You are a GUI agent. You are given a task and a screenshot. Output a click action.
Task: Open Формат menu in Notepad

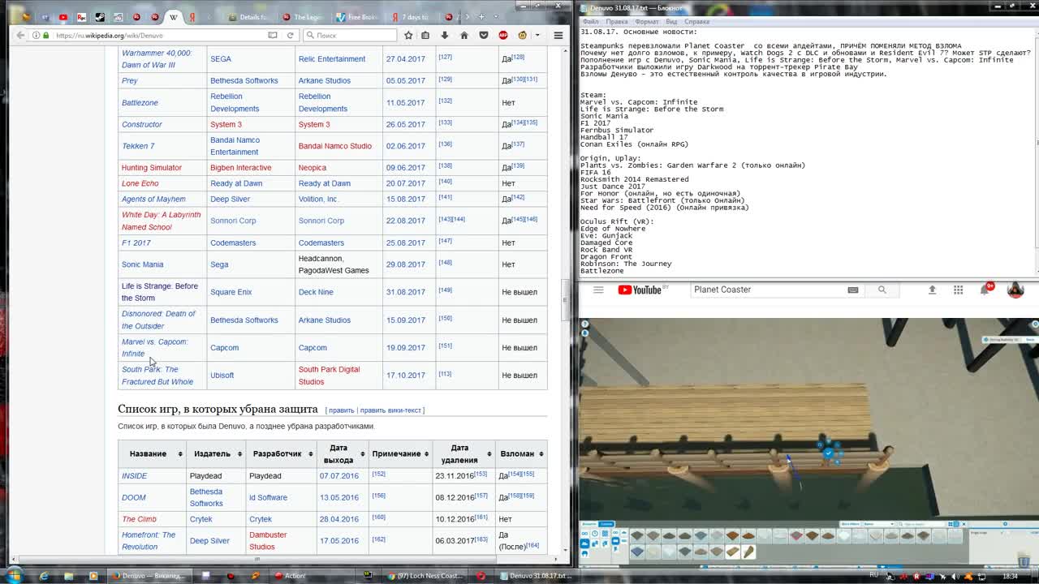tap(647, 21)
